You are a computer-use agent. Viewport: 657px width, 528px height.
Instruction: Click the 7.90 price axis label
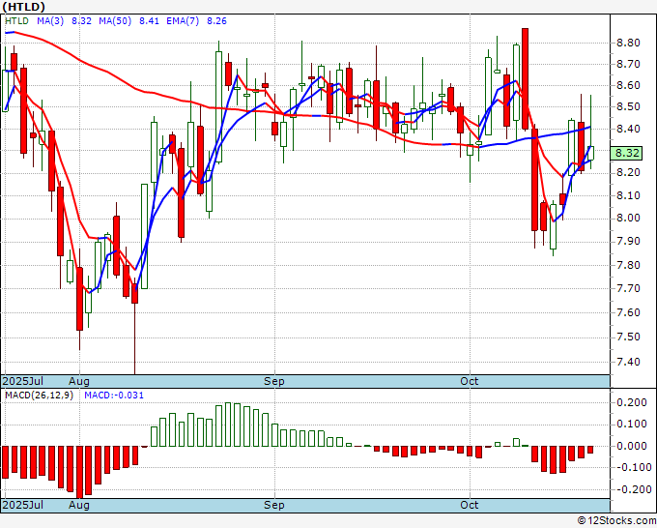(x=628, y=241)
